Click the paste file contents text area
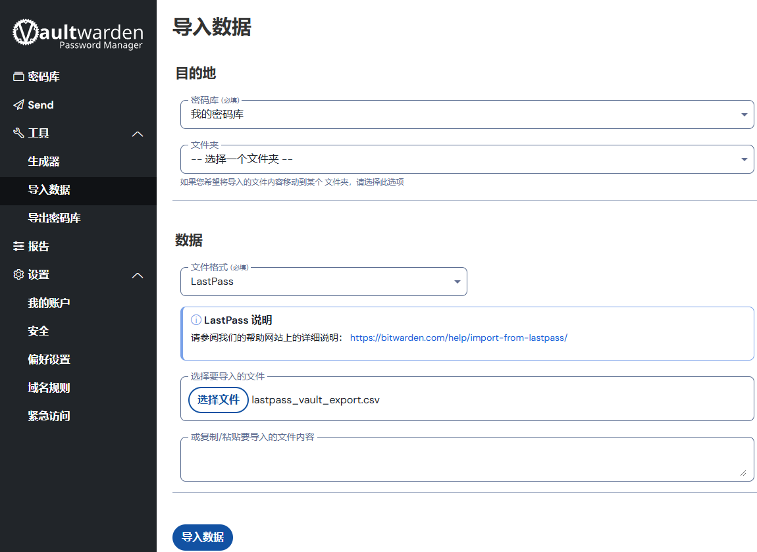Viewport: 757px width, 552px height. [x=467, y=459]
